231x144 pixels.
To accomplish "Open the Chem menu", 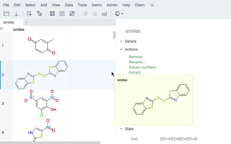I will [x=140, y=5].
